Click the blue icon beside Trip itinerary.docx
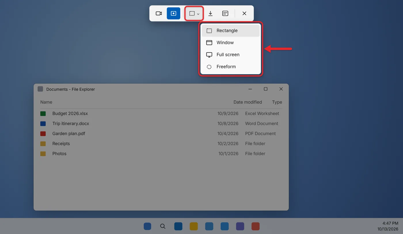 tap(43, 124)
